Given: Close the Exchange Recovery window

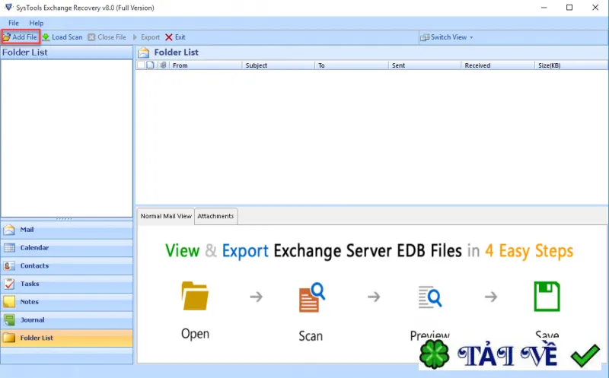Looking at the screenshot, I should click(x=595, y=8).
